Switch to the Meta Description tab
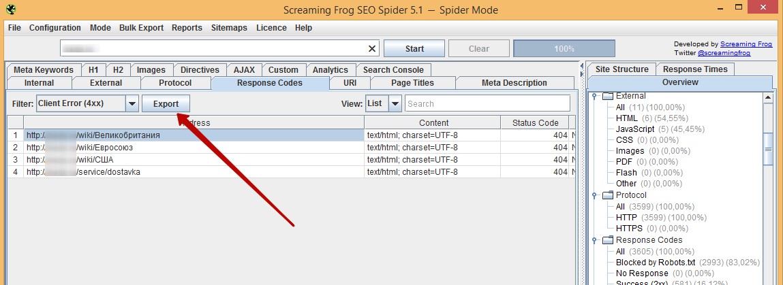783x285 pixels. 514,83
